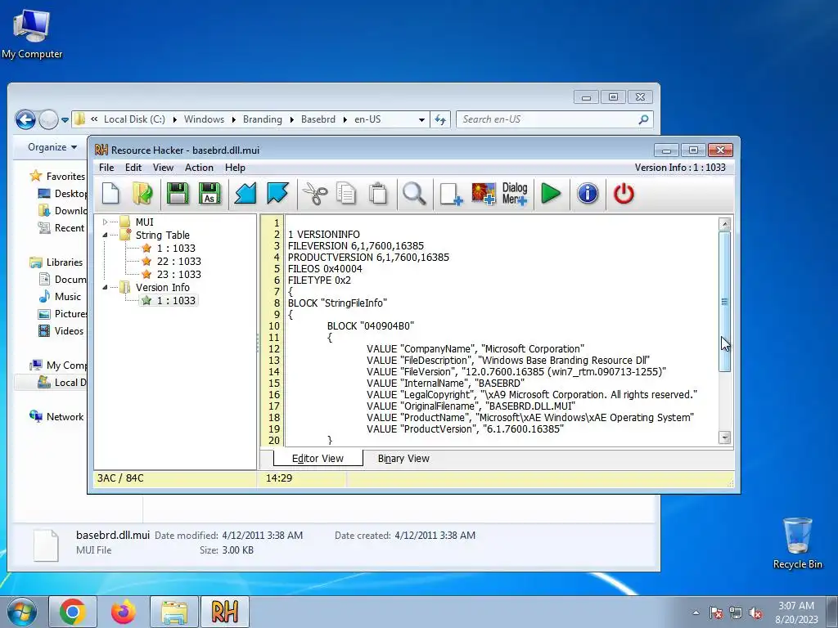Click the Explorer Back button

(x=25, y=119)
